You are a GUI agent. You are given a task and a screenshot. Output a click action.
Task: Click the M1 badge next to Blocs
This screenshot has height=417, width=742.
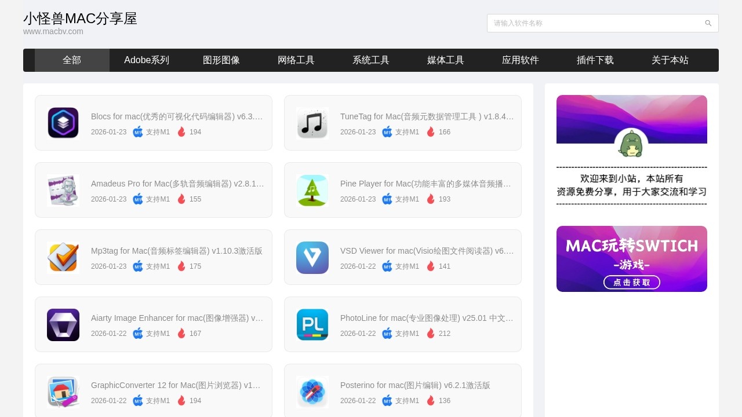point(138,132)
